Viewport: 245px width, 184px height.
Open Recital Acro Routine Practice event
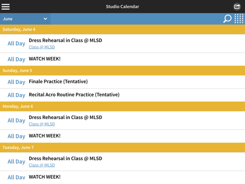[x=122, y=95]
